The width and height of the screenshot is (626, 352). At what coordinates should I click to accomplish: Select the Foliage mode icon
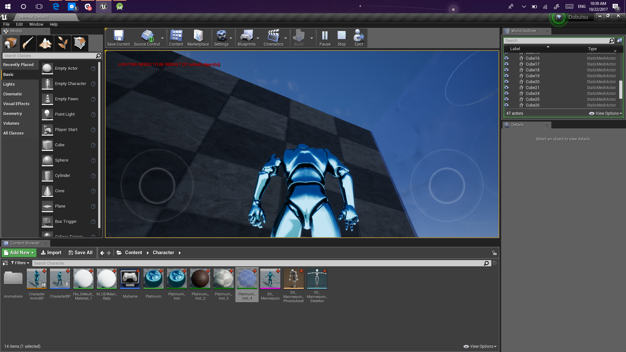click(62, 43)
